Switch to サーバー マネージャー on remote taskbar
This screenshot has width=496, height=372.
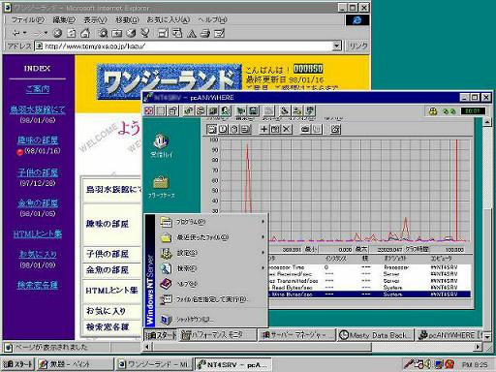point(297,335)
